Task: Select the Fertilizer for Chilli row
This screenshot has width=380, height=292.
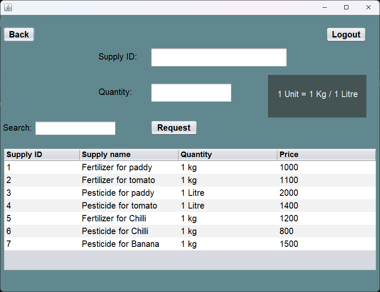Action: click(x=128, y=218)
